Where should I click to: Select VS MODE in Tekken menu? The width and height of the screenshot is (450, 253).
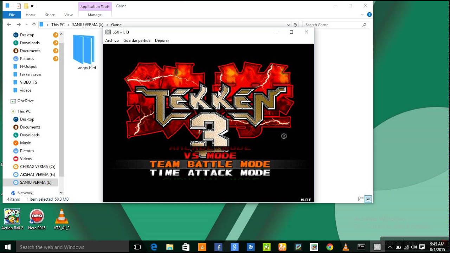pyautogui.click(x=210, y=155)
